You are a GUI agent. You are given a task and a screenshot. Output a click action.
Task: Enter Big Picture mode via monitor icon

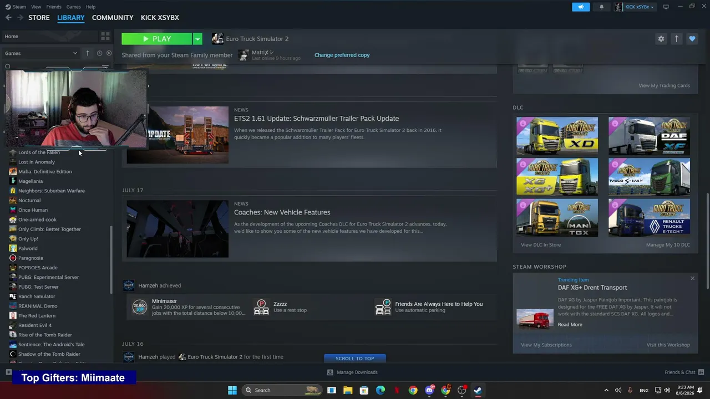coord(666,7)
